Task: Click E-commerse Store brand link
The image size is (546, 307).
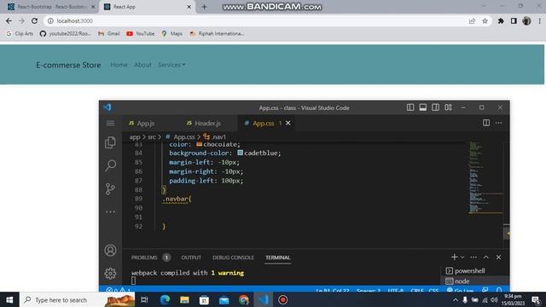Action: (68, 65)
